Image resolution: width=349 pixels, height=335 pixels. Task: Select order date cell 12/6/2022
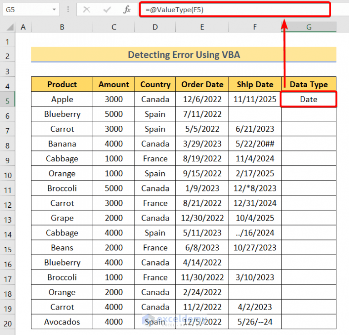[202, 99]
